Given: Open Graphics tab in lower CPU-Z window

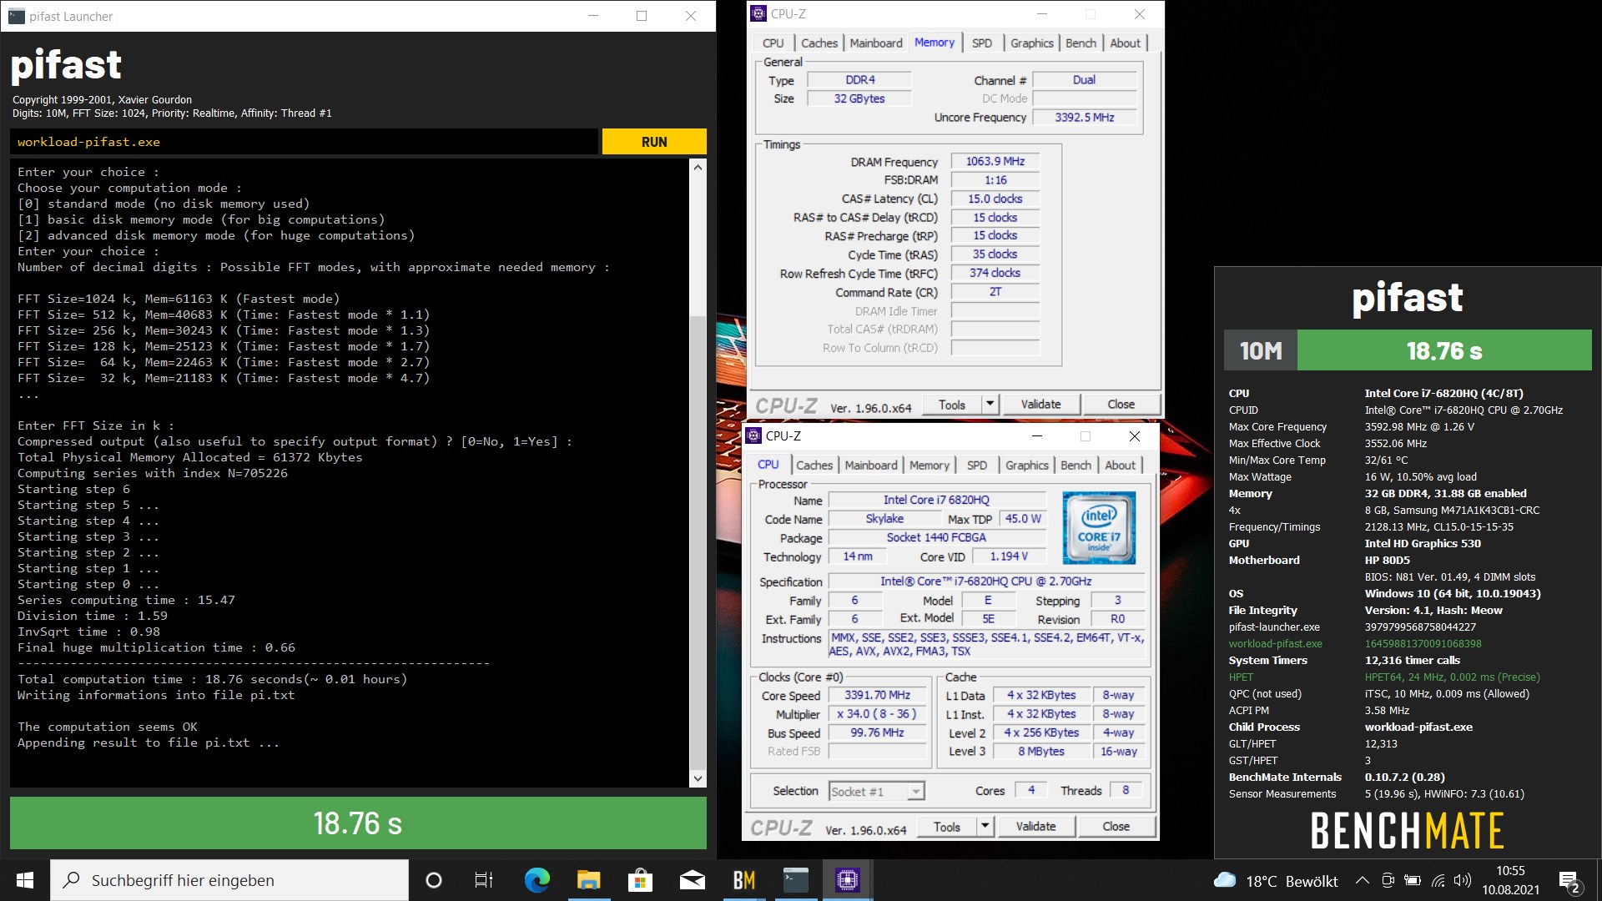Looking at the screenshot, I should coord(1026,466).
